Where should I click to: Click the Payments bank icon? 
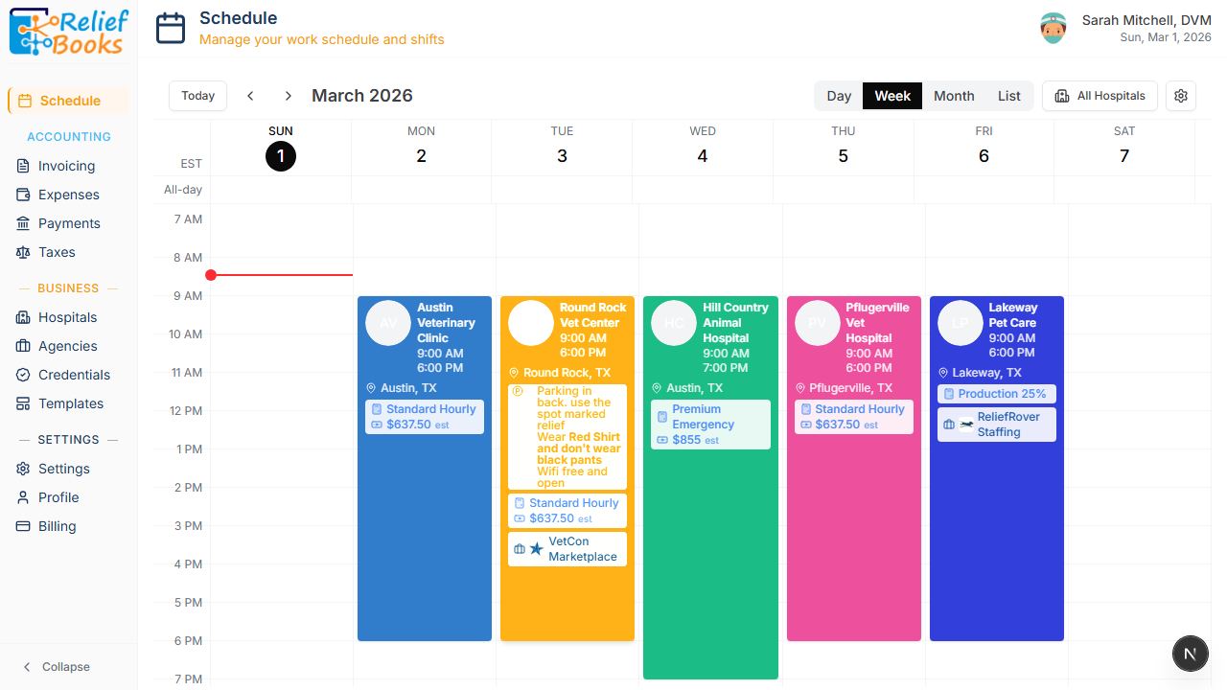click(23, 223)
